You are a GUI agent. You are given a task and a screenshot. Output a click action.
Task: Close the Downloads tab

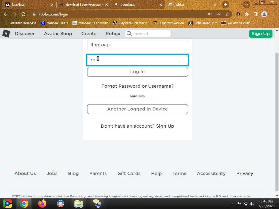click(x=161, y=5)
